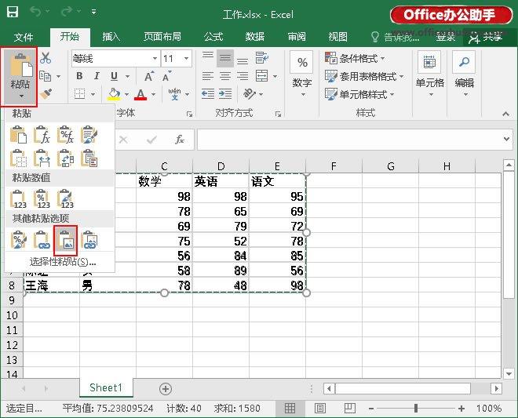This screenshot has height=418, width=518.
Task: Toggle Bold formatting
Action: point(79,76)
